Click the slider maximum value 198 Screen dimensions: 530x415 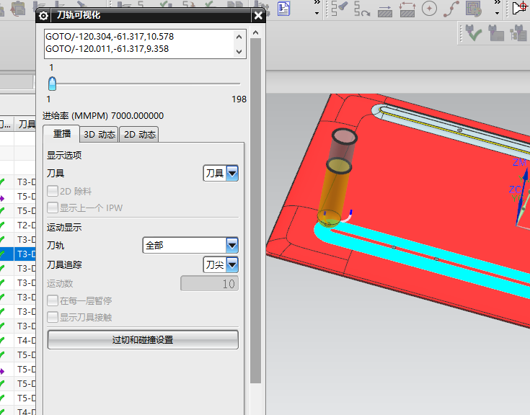click(239, 99)
